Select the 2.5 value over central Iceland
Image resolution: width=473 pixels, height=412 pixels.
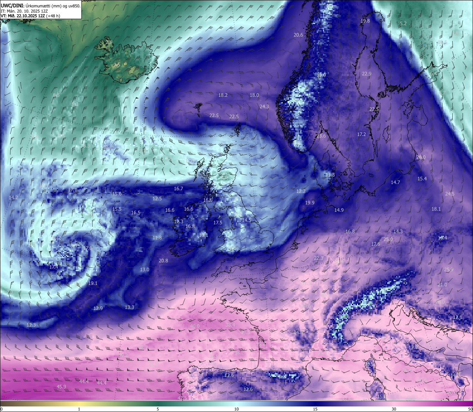pyautogui.click(x=117, y=65)
